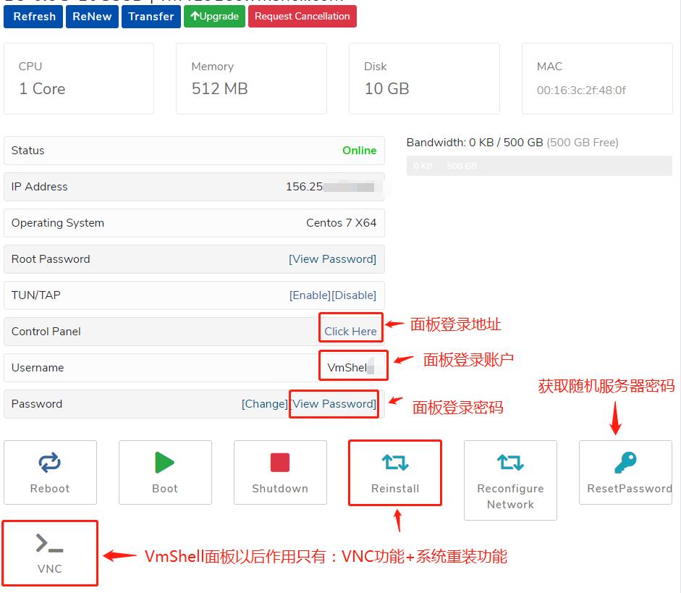Reveal the panel login password with View Password
The width and height of the screenshot is (681, 593).
(334, 403)
